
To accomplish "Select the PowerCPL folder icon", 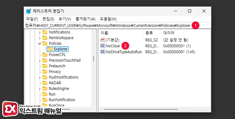I will [x=45, y=55].
